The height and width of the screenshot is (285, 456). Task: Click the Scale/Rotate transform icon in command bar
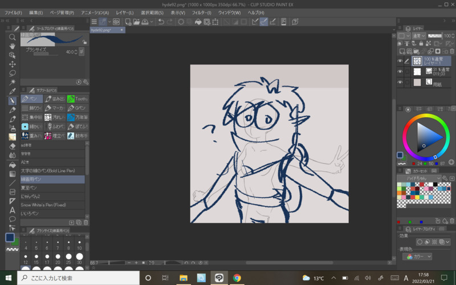click(x=215, y=22)
